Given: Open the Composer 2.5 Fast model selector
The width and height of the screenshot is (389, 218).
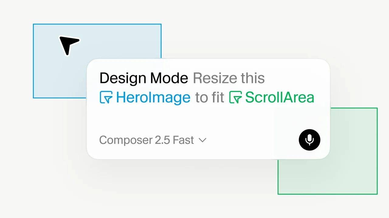Looking at the screenshot, I should (x=153, y=140).
